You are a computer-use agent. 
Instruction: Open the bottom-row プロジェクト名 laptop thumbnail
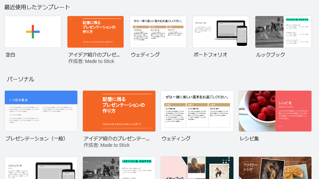tap(41, 168)
